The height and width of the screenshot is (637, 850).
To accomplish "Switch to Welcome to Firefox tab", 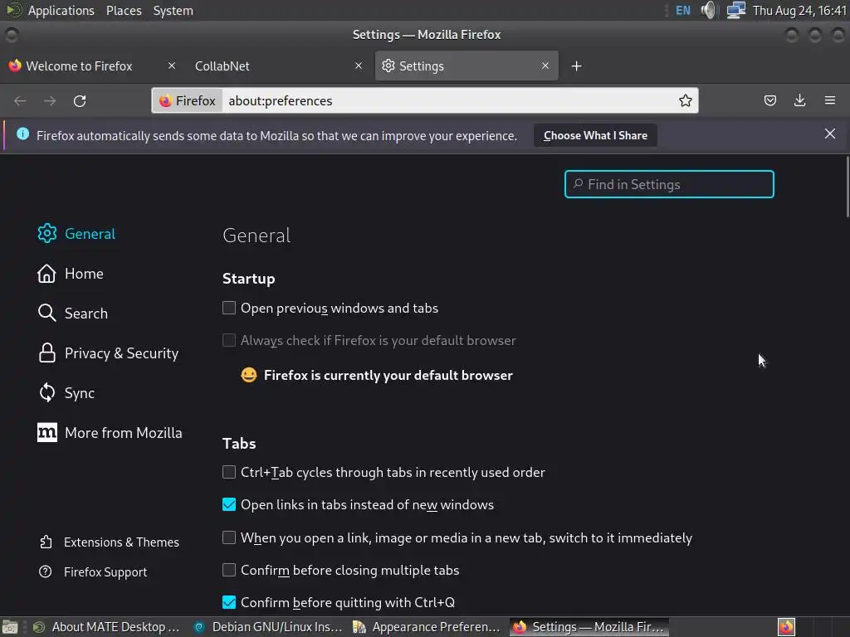I will click(x=79, y=66).
